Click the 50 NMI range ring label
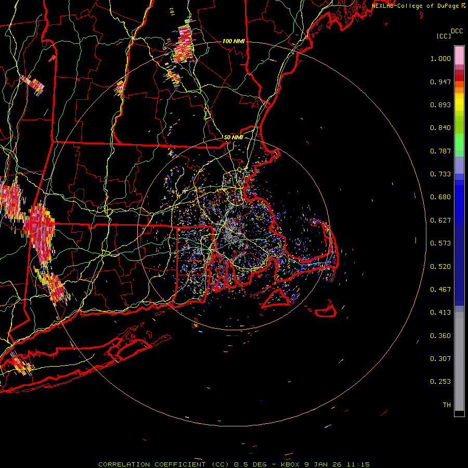This screenshot has width=468, height=468. point(233,138)
